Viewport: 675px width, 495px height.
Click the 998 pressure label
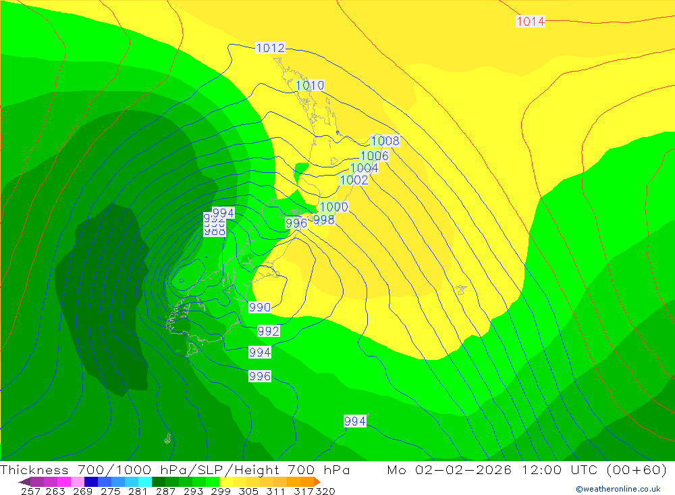pos(324,219)
